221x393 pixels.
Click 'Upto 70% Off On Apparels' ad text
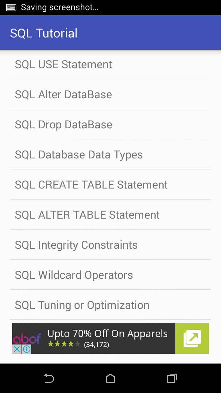tap(107, 334)
